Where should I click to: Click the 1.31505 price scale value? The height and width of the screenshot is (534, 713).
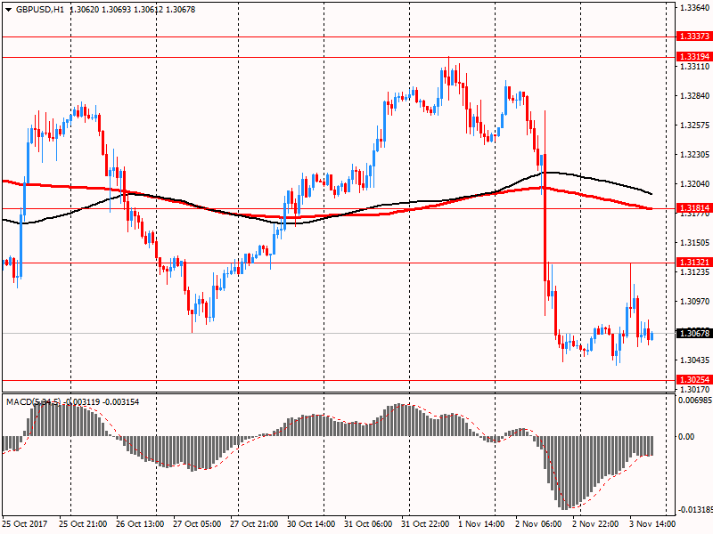click(695, 243)
